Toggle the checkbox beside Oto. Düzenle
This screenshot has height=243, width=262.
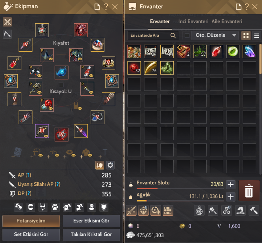tap(187, 35)
